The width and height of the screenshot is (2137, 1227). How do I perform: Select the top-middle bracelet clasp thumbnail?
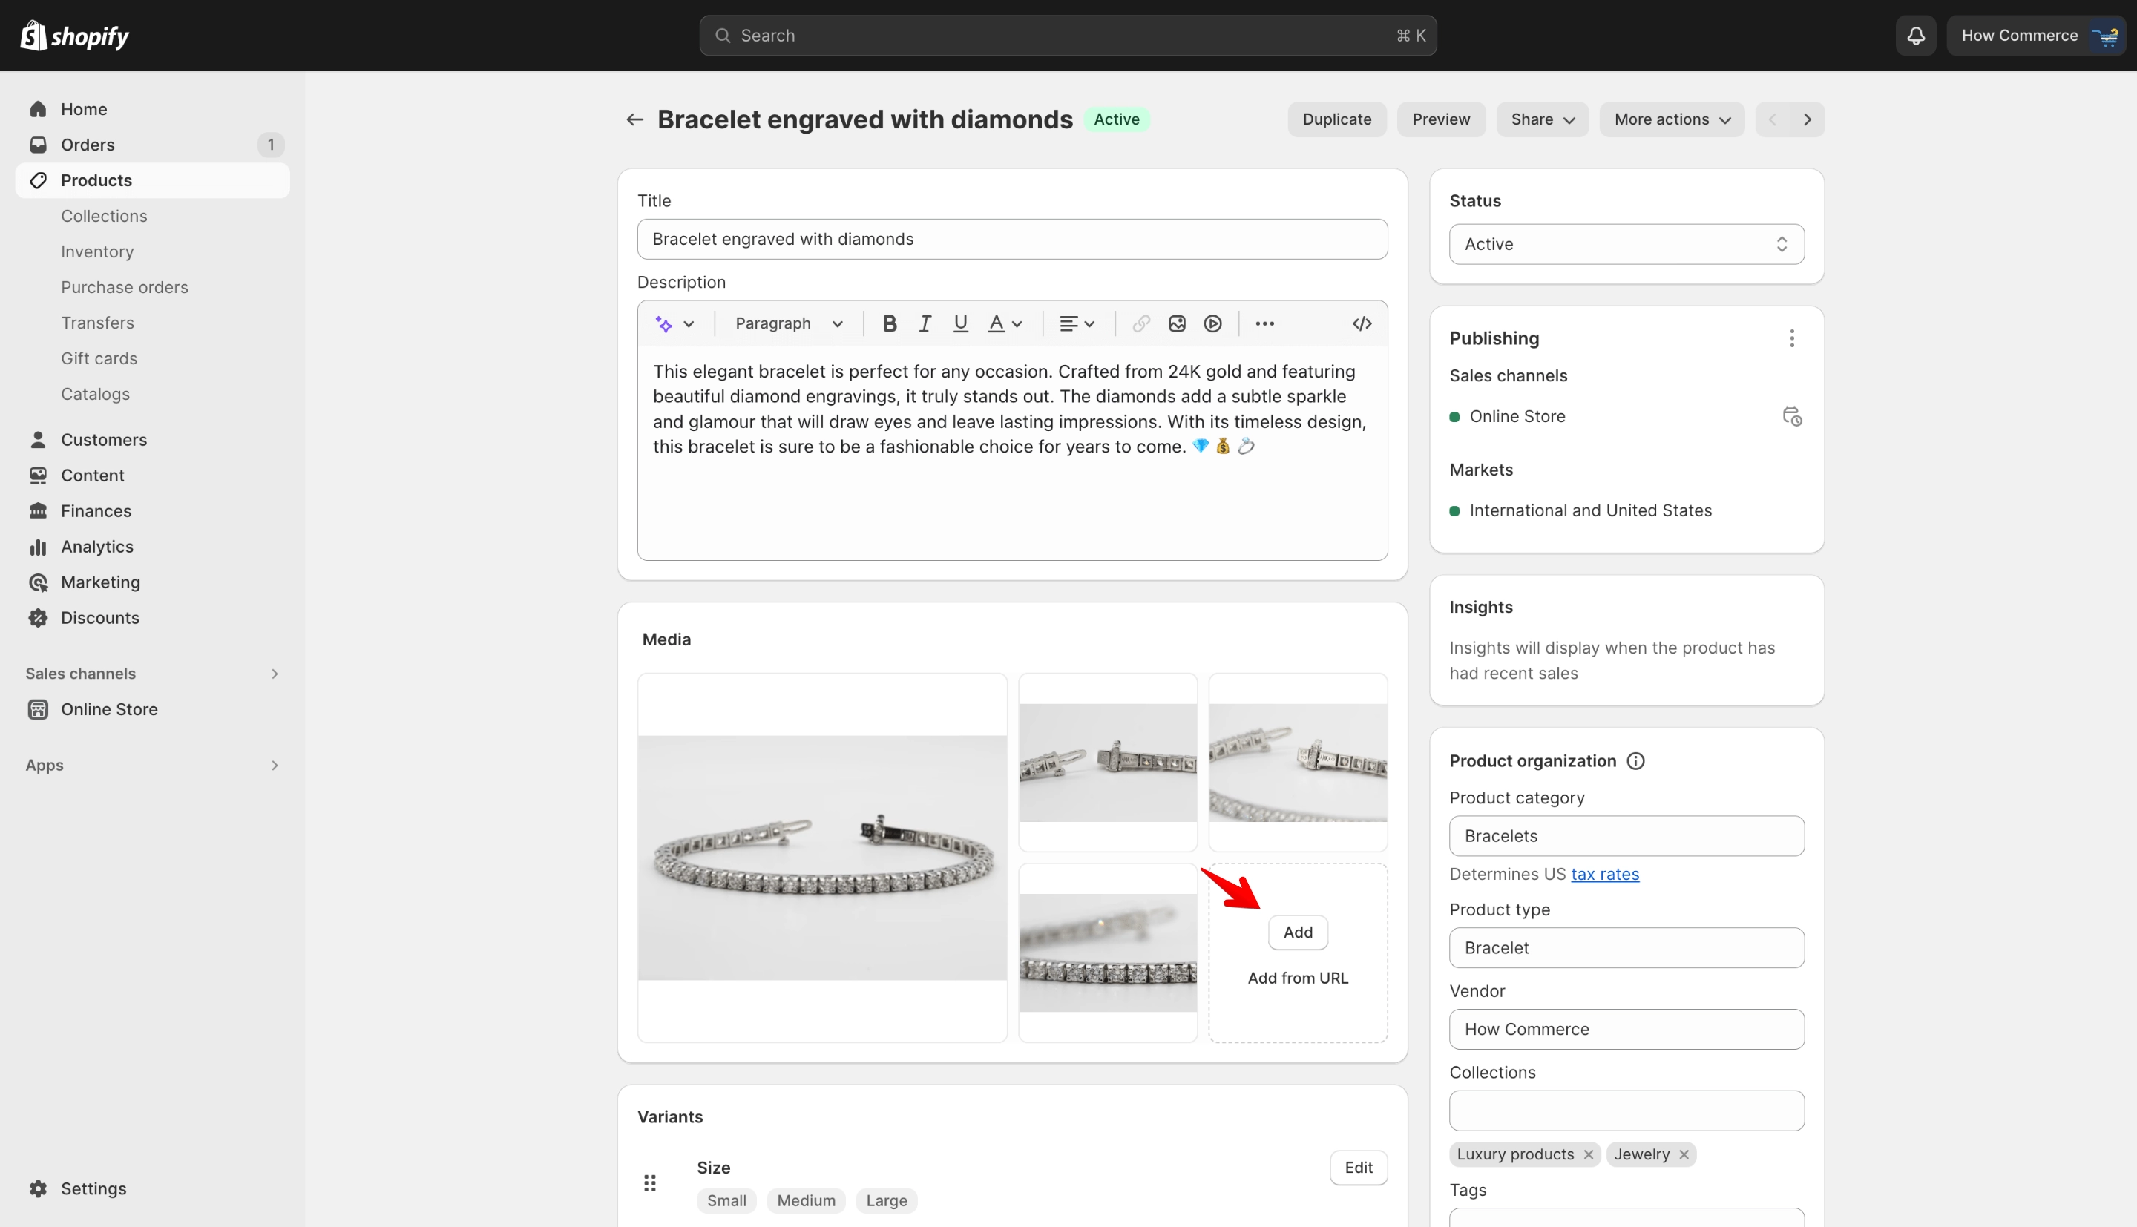pyautogui.click(x=1107, y=763)
